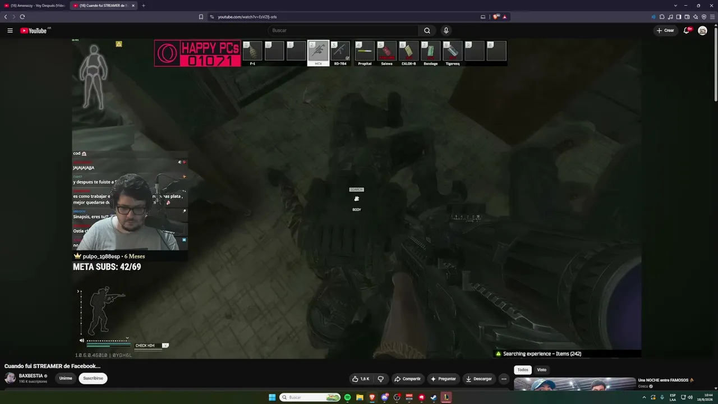The image size is (718, 404).
Task: Click the 'Descargar' button
Action: click(479, 379)
